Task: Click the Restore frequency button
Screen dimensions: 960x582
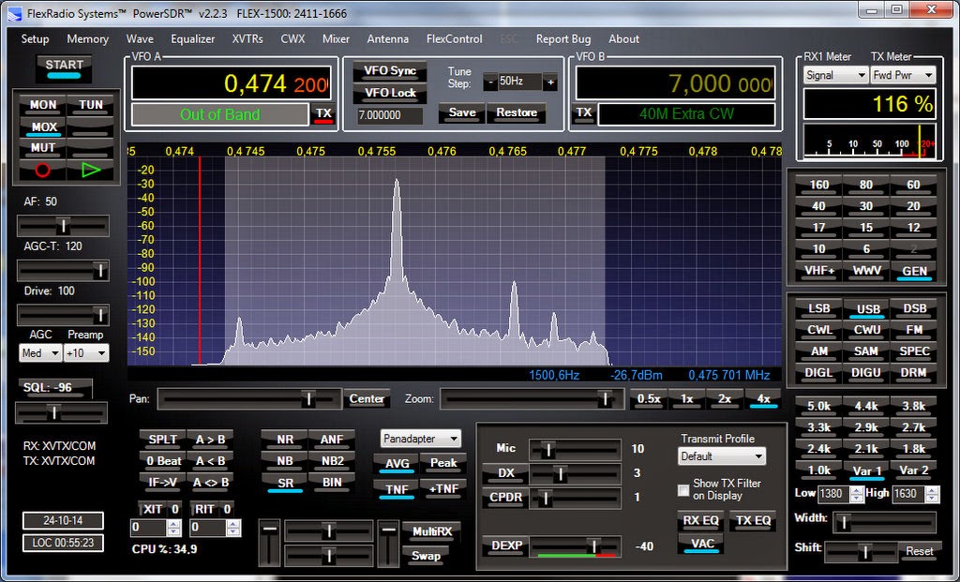Action: click(x=517, y=112)
